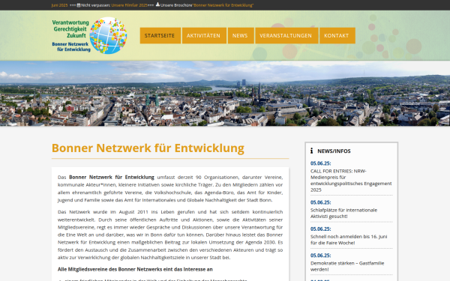Open the 'Bonner Netzwerk für Entwicklung' brochure link
The width and height of the screenshot is (450, 281).
tap(223, 5)
